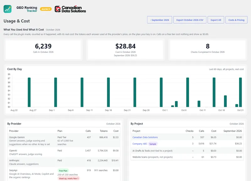Click the yellow AGENCY badge
This screenshot has width=251, height=181.
[46, 9]
